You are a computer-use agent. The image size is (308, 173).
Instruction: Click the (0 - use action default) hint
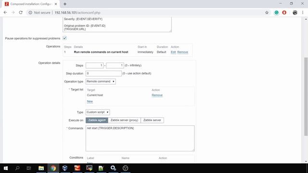137,74
